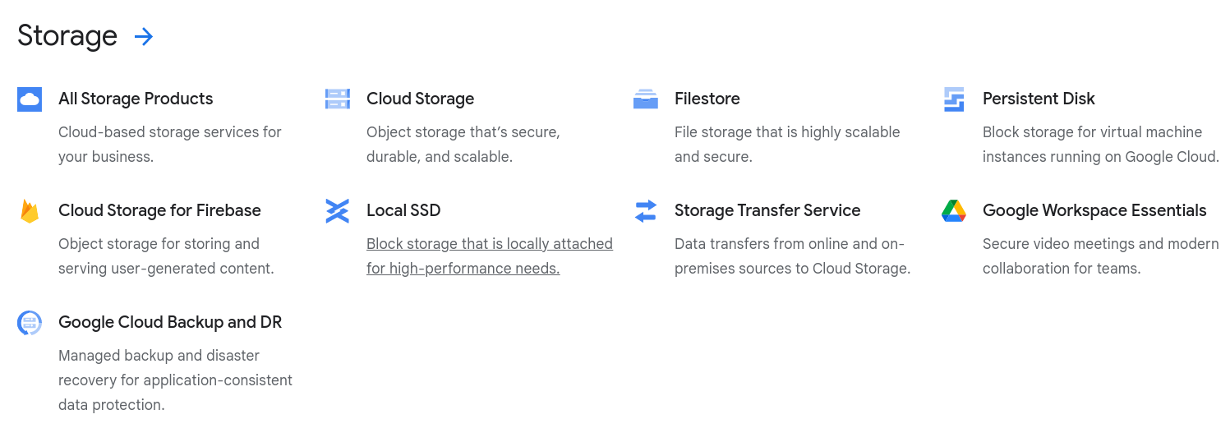Open Cloud Storage for Firebase title
1230x442 pixels.
click(159, 210)
